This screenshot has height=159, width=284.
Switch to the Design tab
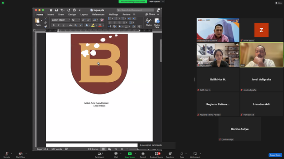(x=72, y=15)
